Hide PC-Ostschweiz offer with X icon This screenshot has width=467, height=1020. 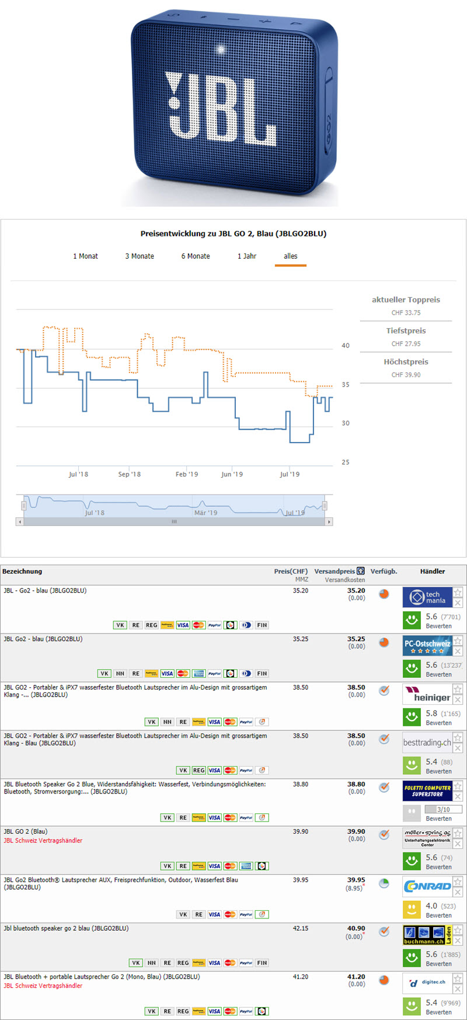click(458, 652)
